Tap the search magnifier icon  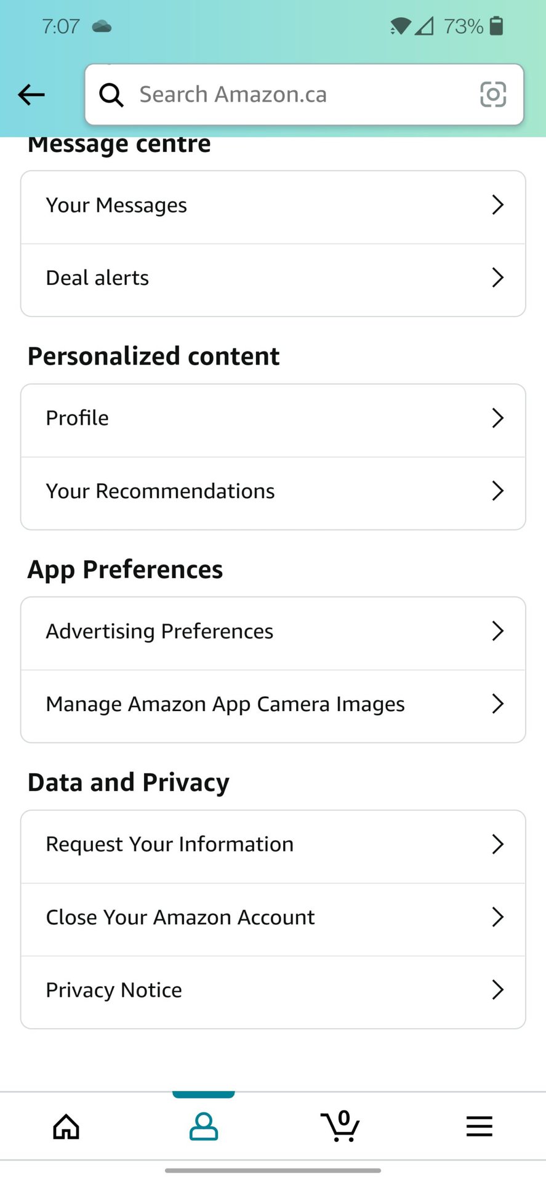111,95
